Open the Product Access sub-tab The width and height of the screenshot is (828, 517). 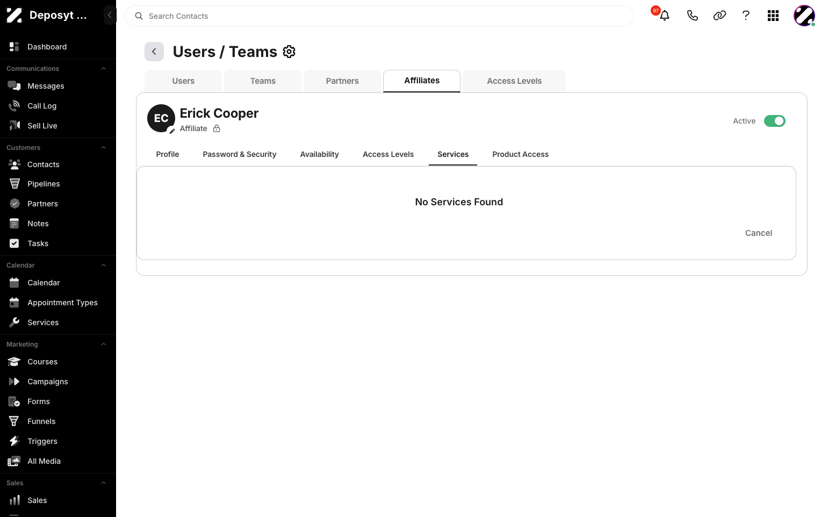tap(521, 154)
